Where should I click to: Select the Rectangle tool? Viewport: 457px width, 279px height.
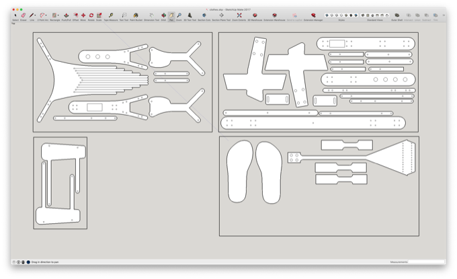point(54,15)
